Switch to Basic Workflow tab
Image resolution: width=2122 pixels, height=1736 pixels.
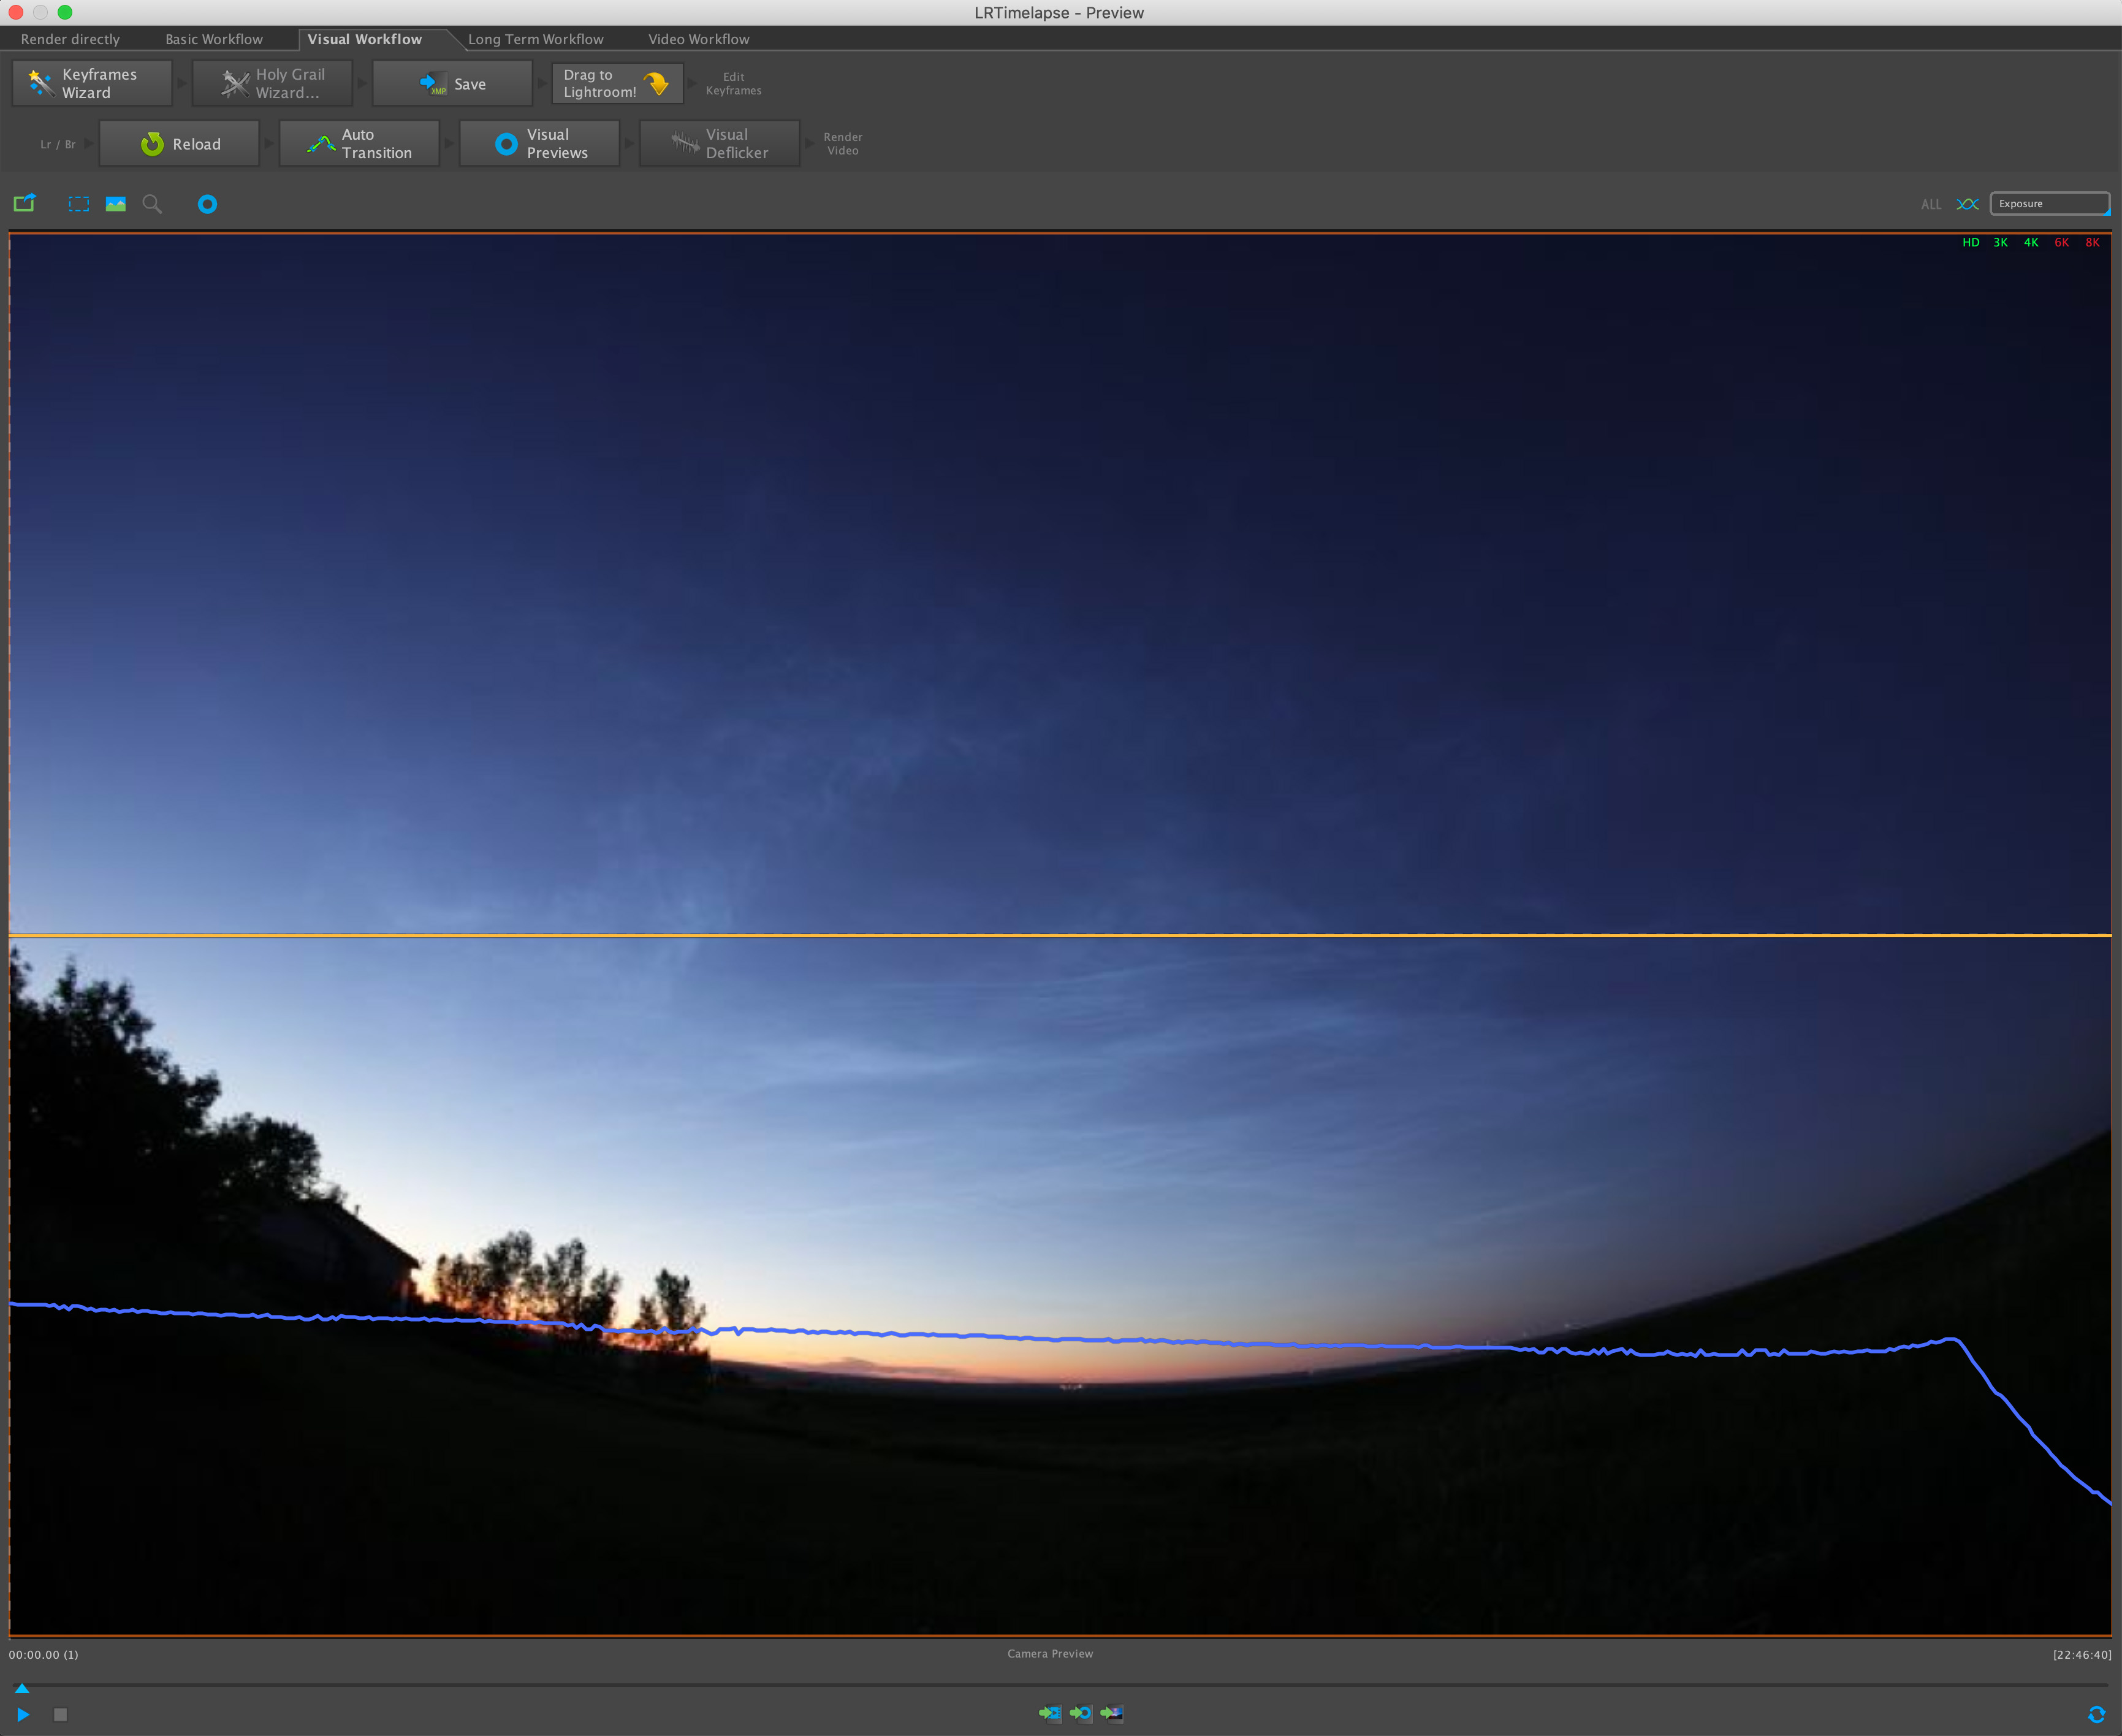[x=214, y=39]
